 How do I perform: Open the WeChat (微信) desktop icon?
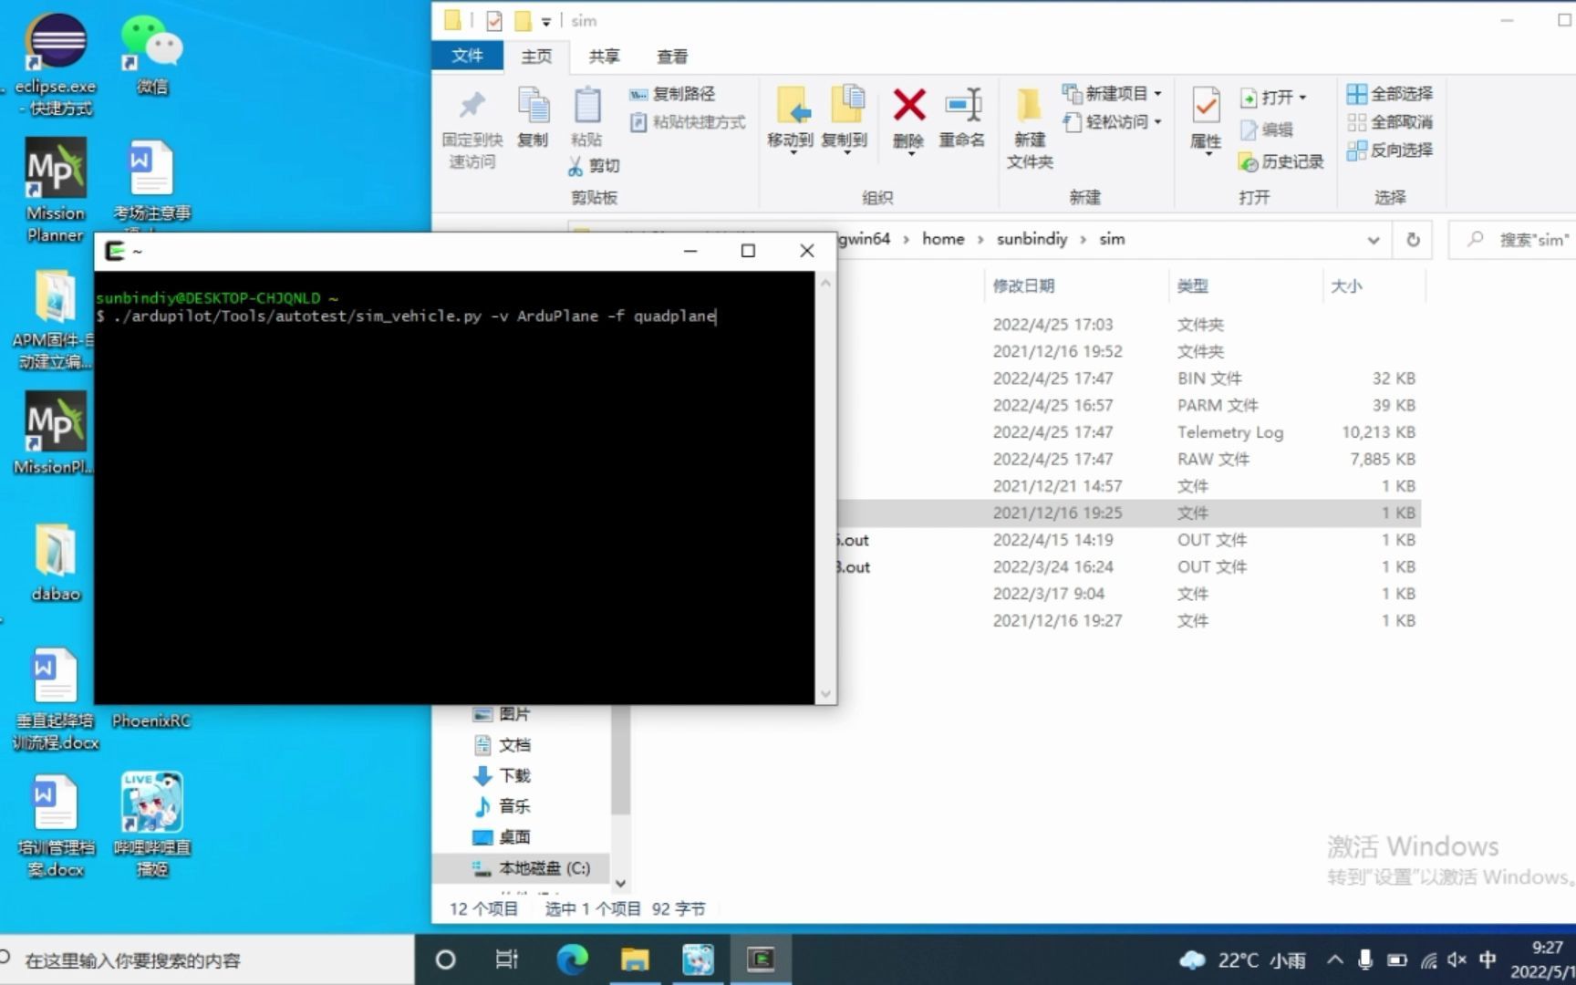pyautogui.click(x=151, y=55)
